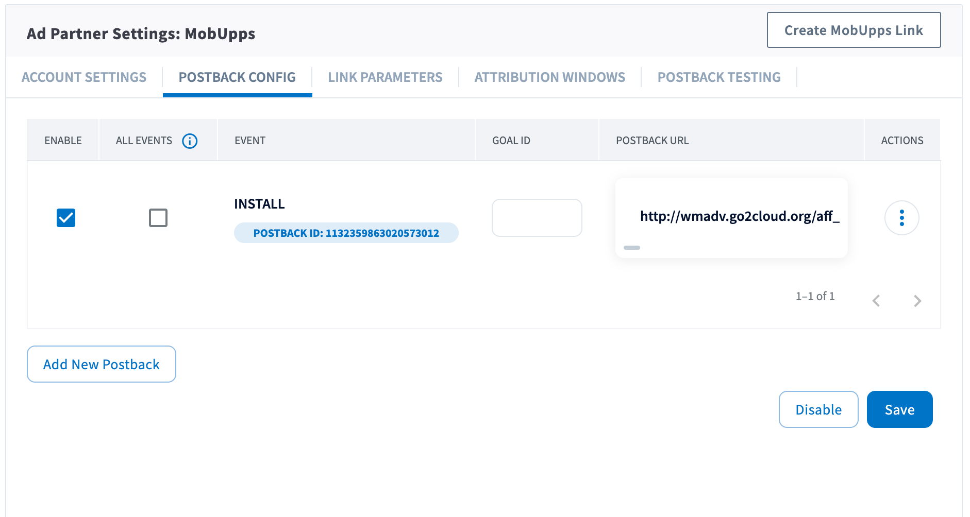Open the Link Parameters tab

tap(385, 77)
